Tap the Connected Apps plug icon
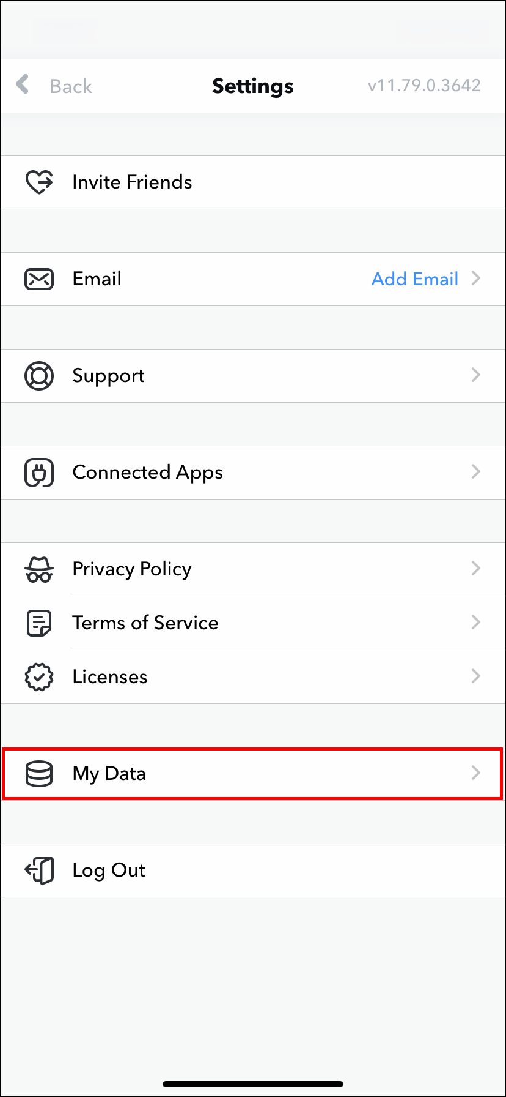This screenshot has height=1097, width=506. tap(39, 473)
